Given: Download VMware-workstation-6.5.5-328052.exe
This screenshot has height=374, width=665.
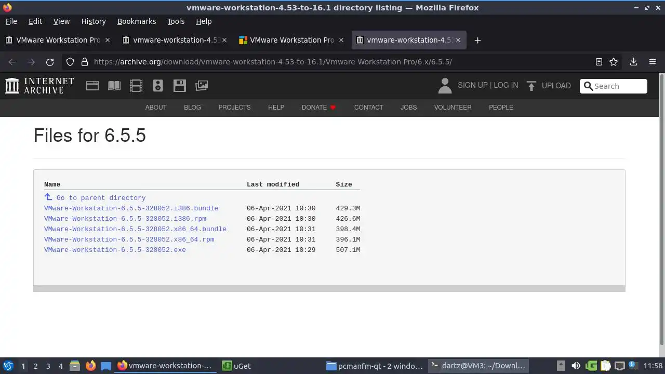Looking at the screenshot, I should coord(115,250).
